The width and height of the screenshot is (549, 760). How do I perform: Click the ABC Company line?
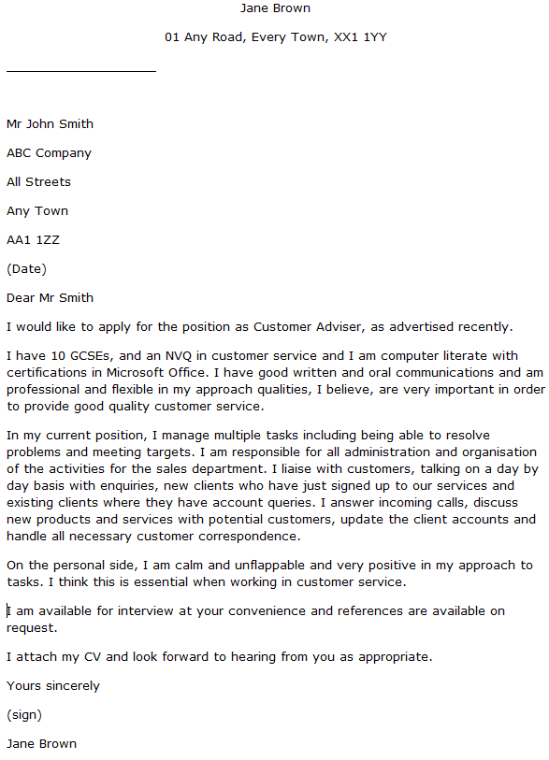tap(49, 153)
